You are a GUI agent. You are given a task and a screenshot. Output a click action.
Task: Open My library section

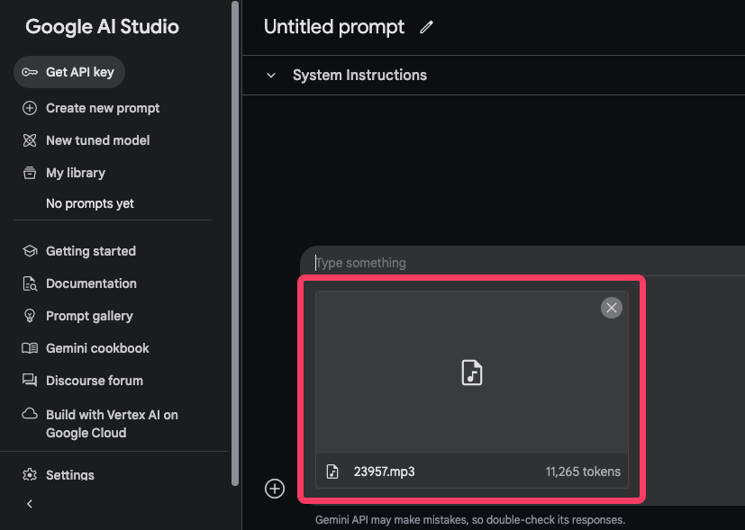coord(75,173)
